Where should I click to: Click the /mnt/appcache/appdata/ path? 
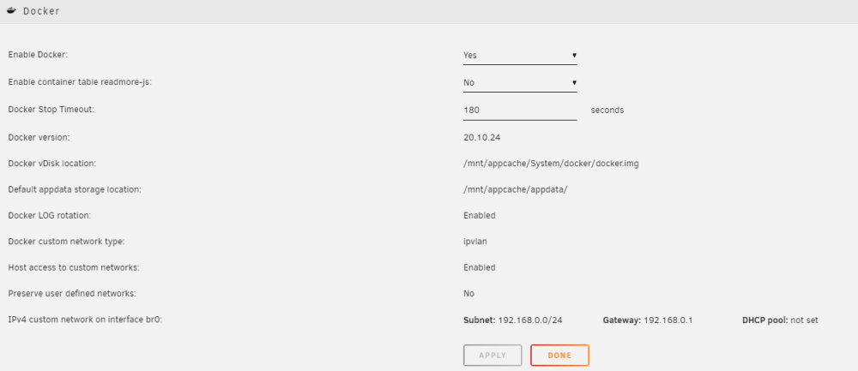coord(516,189)
